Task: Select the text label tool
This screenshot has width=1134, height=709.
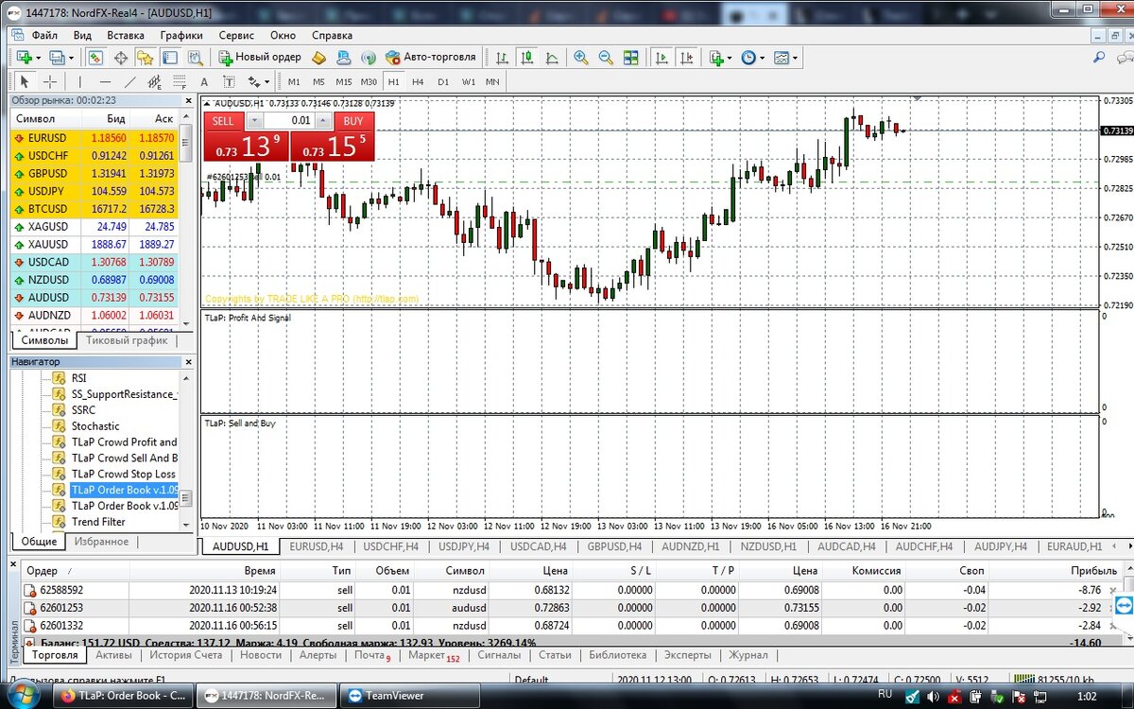Action: coord(229,81)
